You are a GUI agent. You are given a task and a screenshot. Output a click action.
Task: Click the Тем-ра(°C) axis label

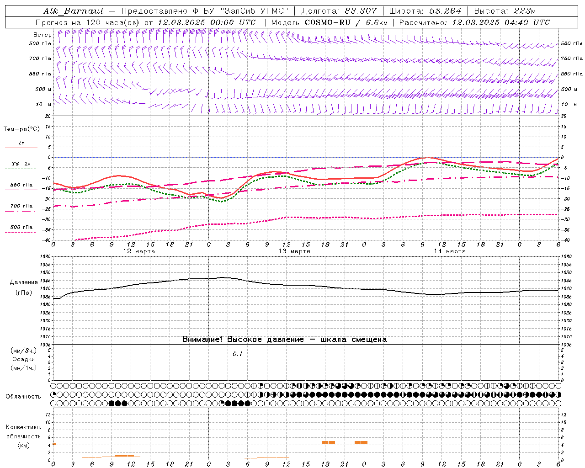[x=21, y=129]
